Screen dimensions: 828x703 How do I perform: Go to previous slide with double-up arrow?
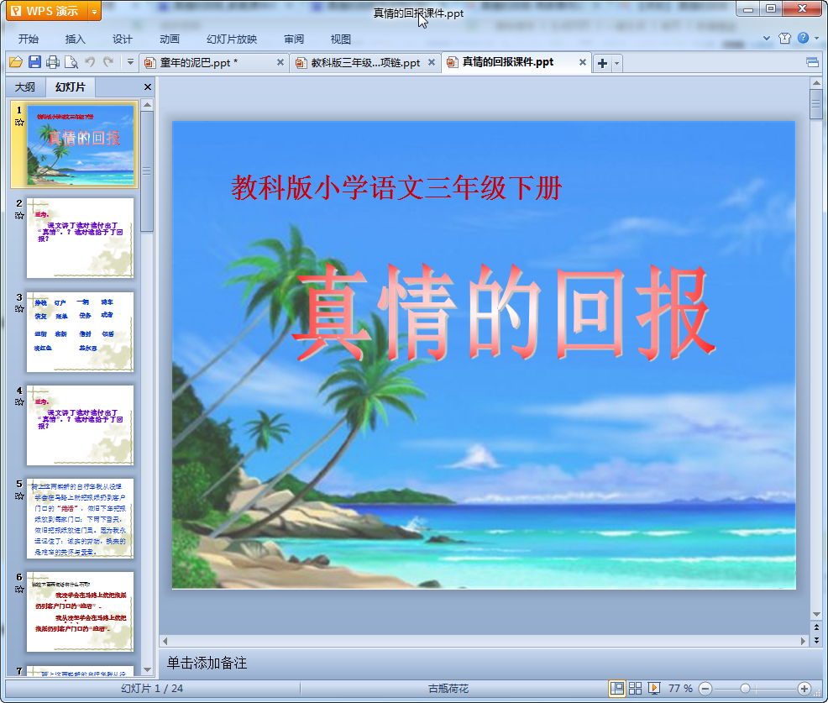tap(816, 627)
